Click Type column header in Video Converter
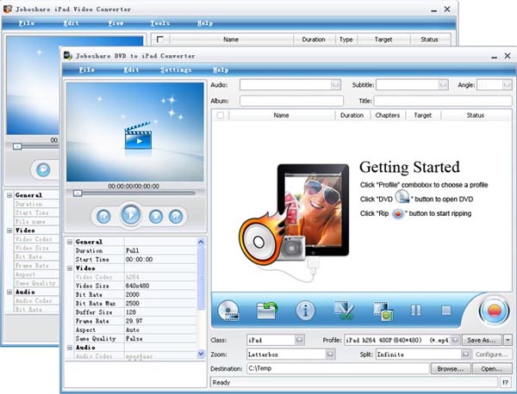Screen dimensions: 517x394 point(346,40)
